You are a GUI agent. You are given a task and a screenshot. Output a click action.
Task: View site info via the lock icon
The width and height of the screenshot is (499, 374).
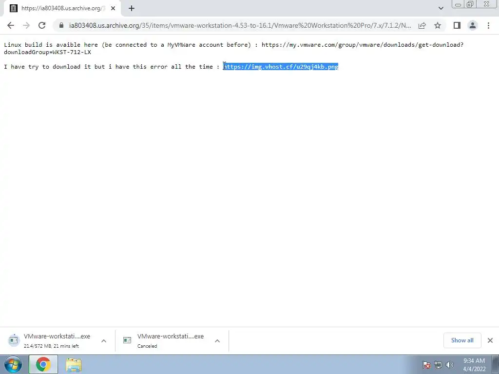tap(61, 25)
